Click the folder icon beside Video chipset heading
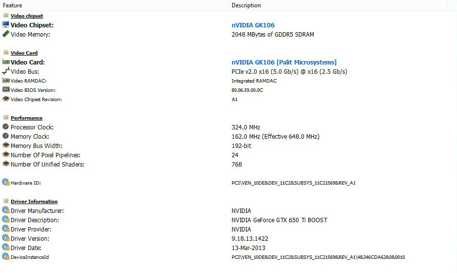This screenshot has width=457, height=273. tap(5, 15)
